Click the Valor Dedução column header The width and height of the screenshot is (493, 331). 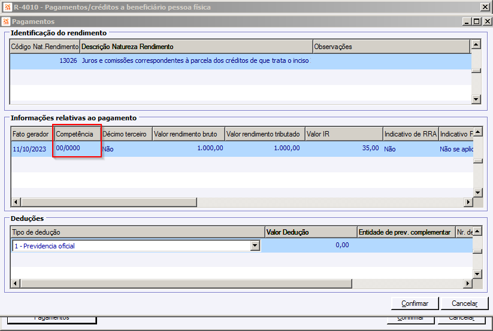tap(311, 232)
